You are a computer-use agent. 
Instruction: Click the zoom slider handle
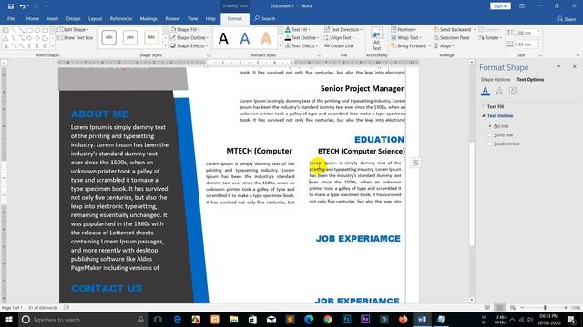coord(545,308)
